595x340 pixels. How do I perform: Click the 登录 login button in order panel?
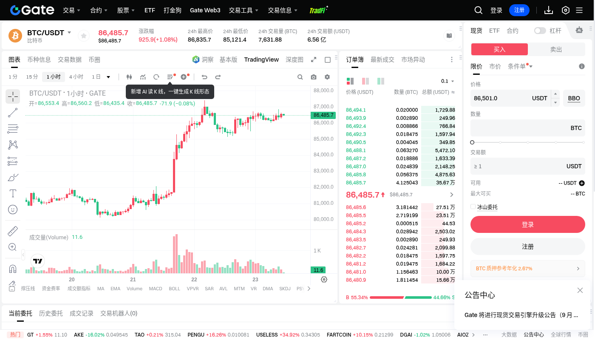528,224
